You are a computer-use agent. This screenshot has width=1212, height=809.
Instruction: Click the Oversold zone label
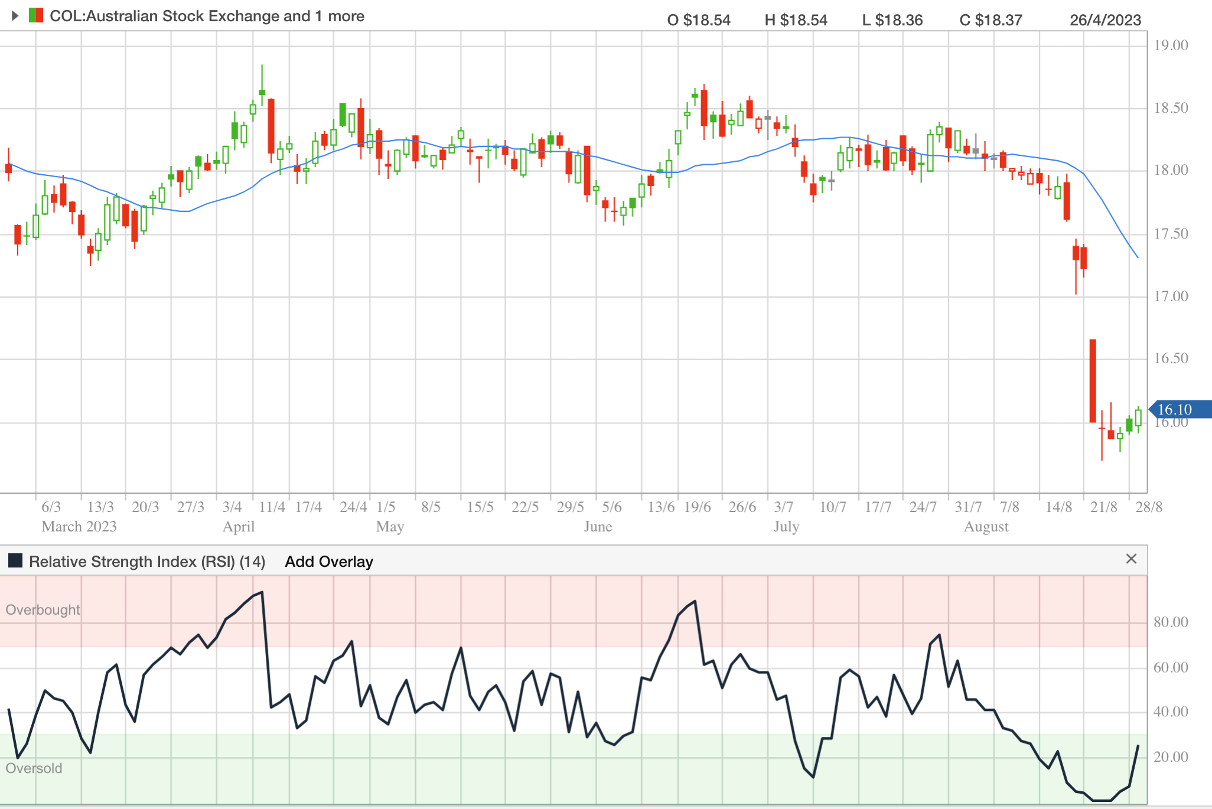pos(34,768)
